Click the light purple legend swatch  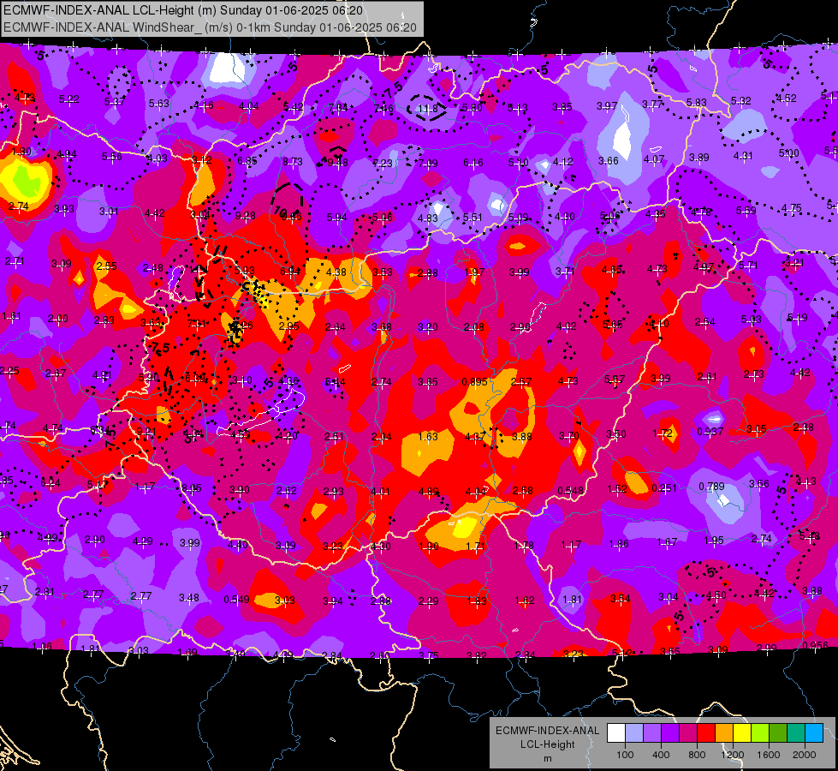tap(652, 733)
